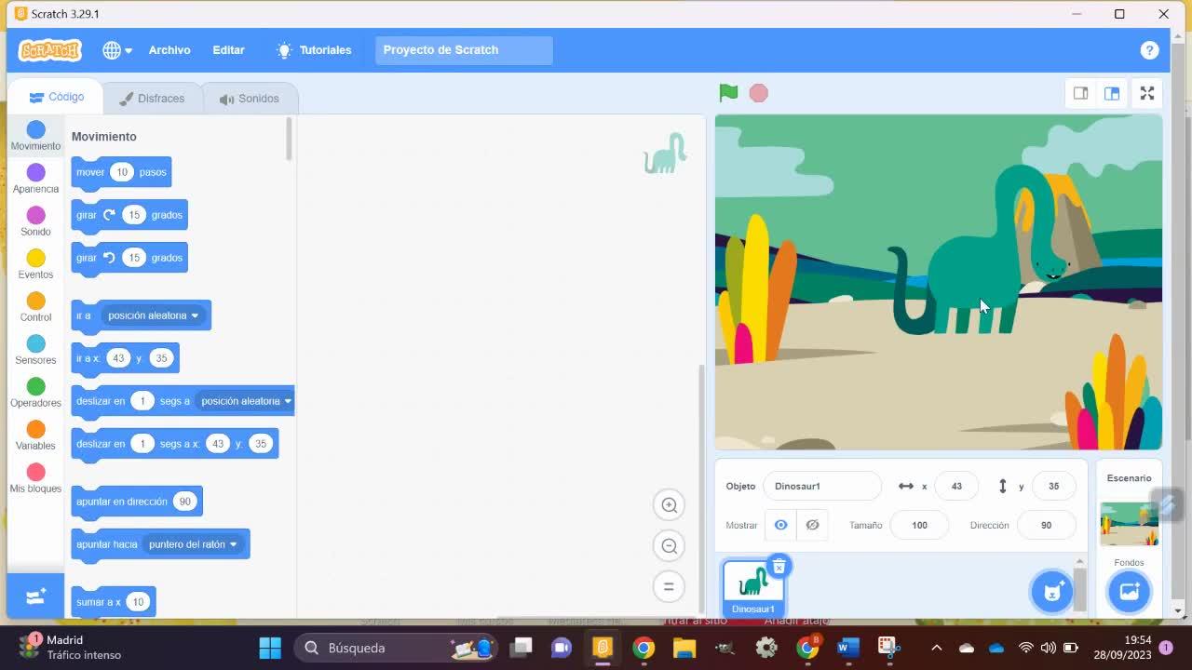Viewport: 1192px width, 670px height.
Task: Switch to the Disfraces tab
Action: [151, 98]
